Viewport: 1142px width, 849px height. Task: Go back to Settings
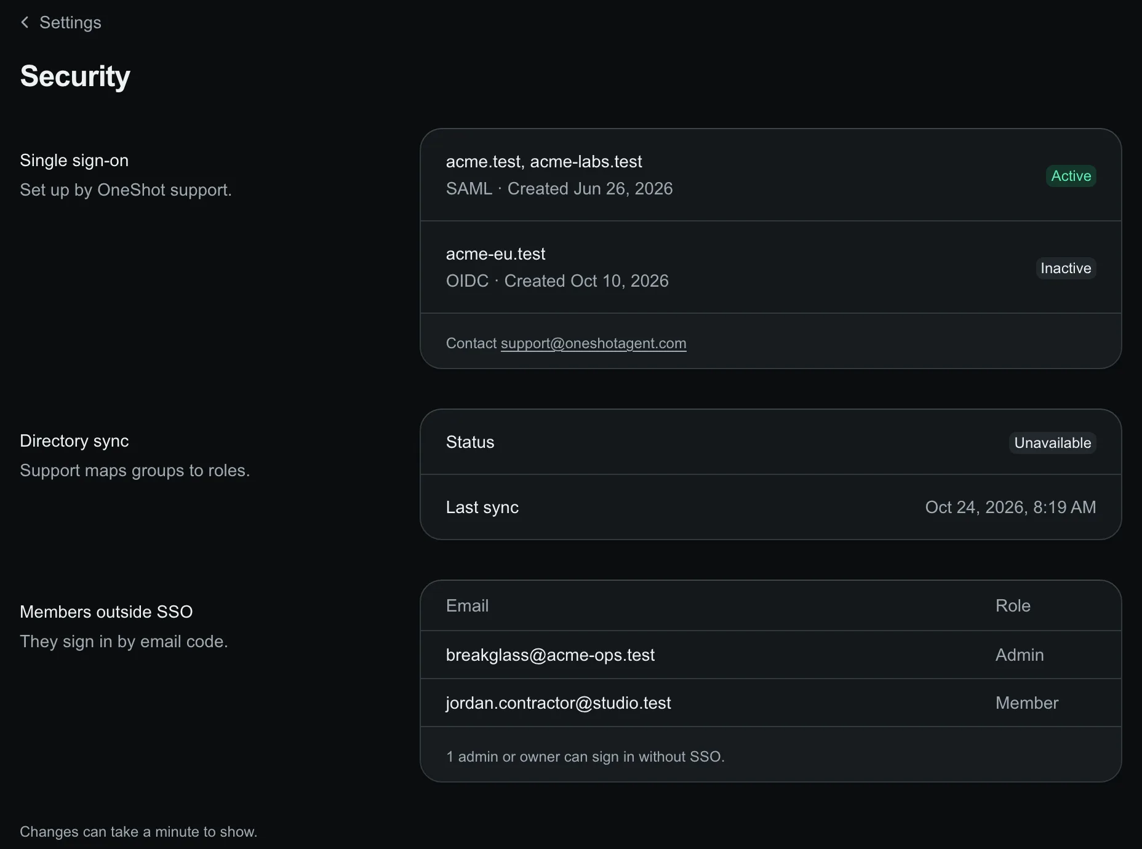(61, 23)
